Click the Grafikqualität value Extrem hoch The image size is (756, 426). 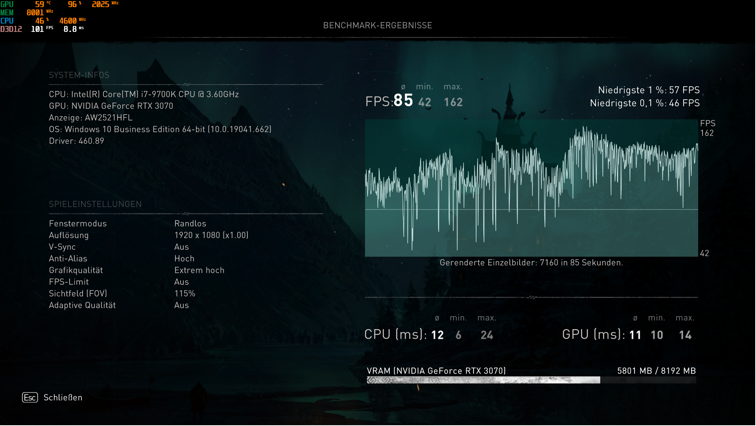click(199, 270)
